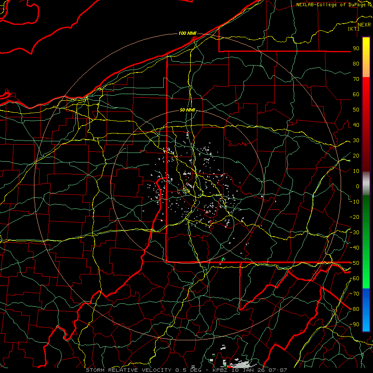Image resolution: width=373 pixels, height=373 pixels.
Task: Click the -40 value on the velocity scale
Action: tap(354, 248)
